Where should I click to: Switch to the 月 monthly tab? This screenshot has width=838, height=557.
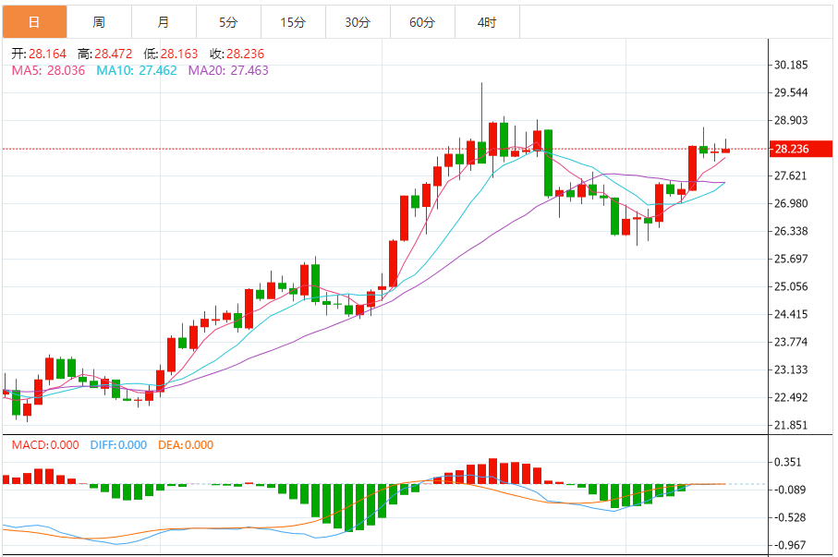click(x=164, y=22)
